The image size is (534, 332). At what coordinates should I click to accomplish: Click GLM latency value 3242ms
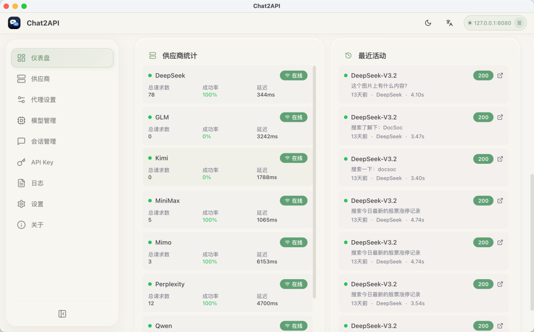click(x=267, y=137)
